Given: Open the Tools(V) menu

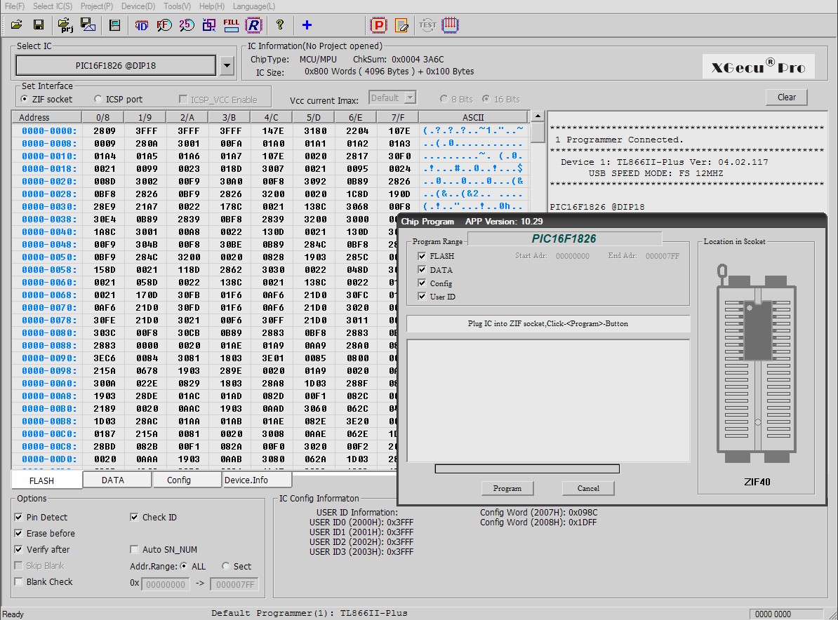Looking at the screenshot, I should pos(177,6).
